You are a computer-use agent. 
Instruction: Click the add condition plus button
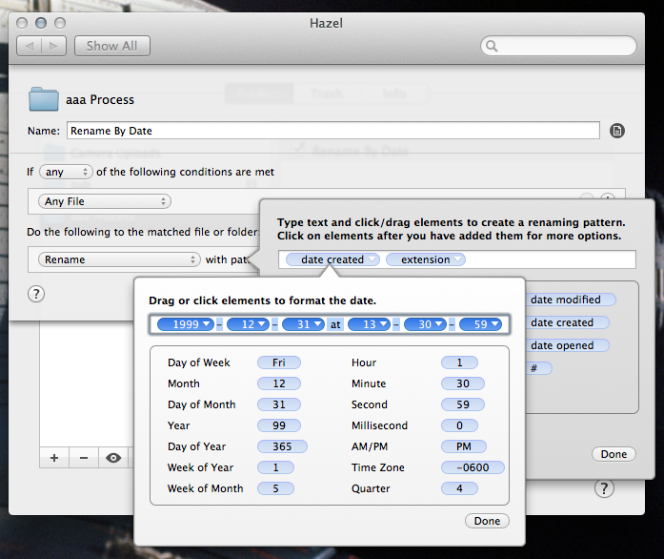click(x=608, y=197)
